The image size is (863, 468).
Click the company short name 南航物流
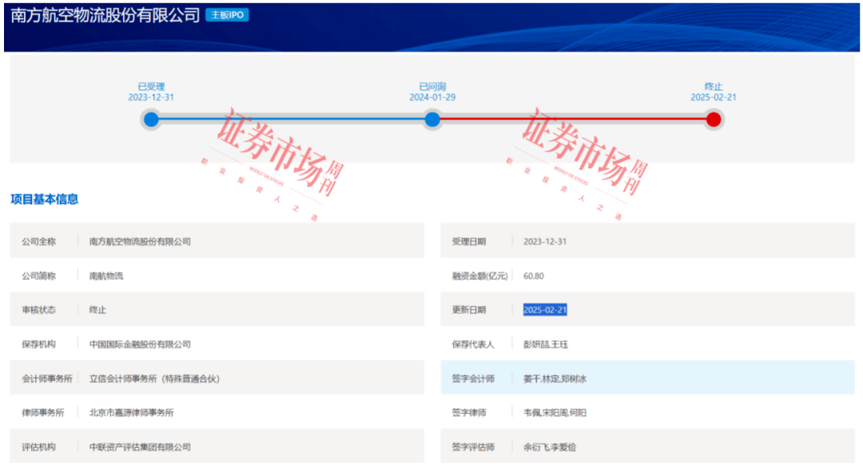click(106, 276)
